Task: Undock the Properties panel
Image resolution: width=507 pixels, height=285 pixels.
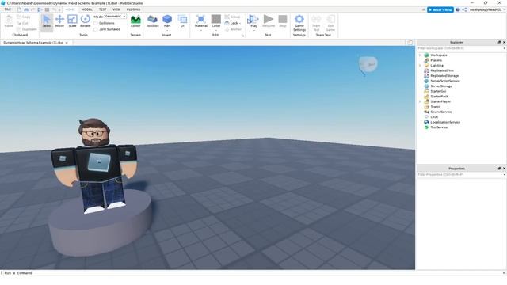Action: [x=499, y=169]
